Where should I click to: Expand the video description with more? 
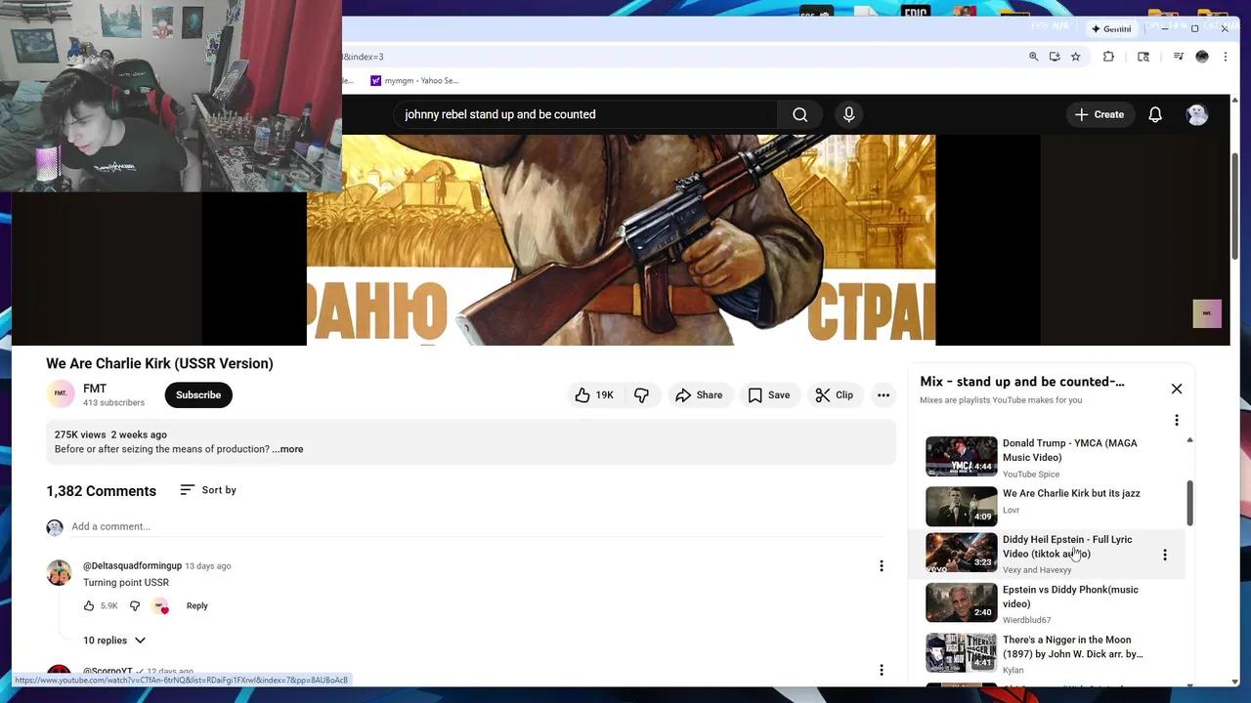coord(288,448)
